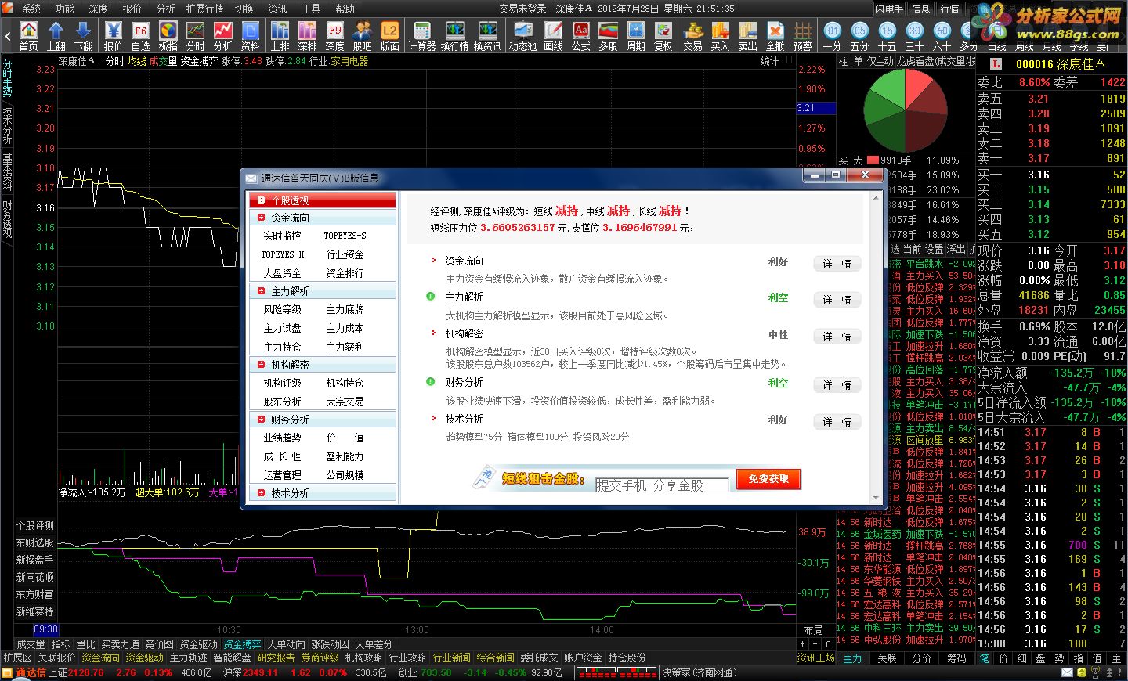Click 详情 button for 技术分析 row
This screenshot has width=1128, height=681.
pos(837,422)
